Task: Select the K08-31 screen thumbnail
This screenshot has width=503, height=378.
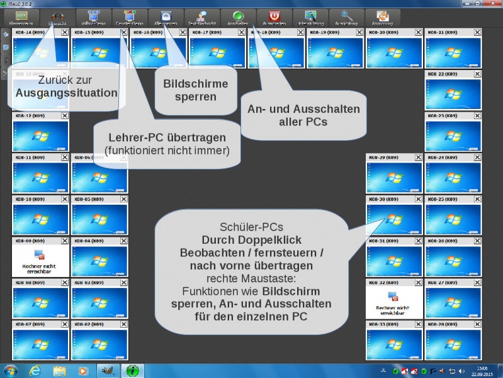Action: click(x=394, y=261)
